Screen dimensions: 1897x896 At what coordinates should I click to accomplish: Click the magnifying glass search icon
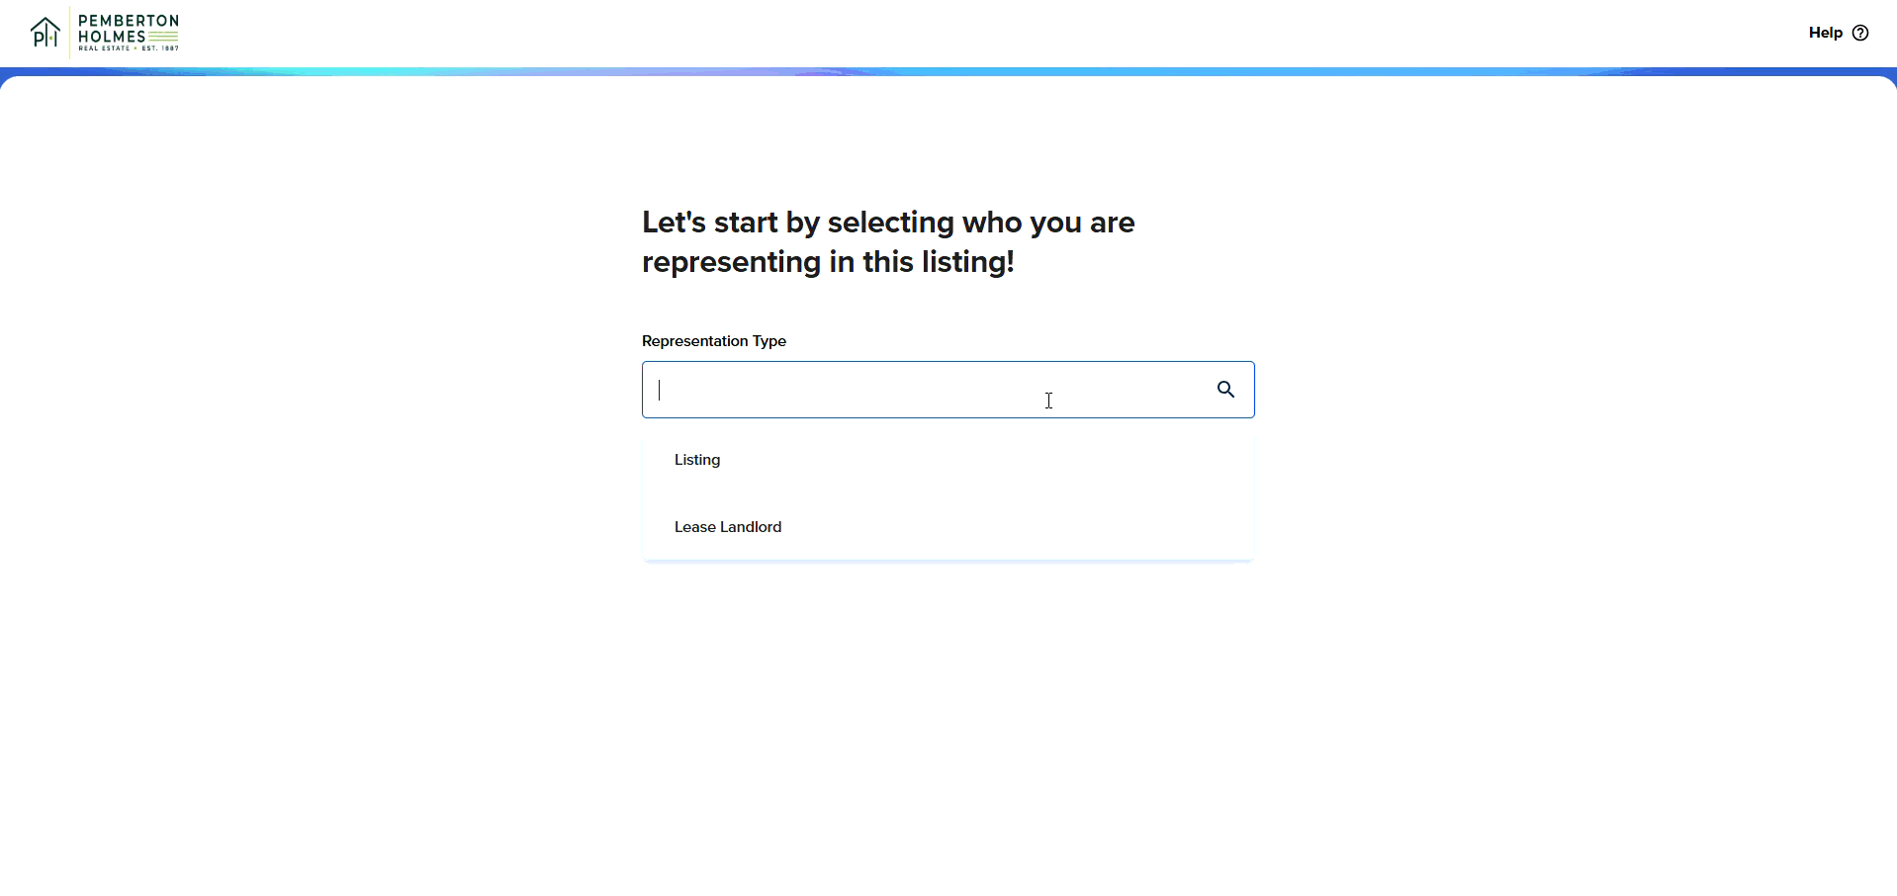[x=1225, y=390]
